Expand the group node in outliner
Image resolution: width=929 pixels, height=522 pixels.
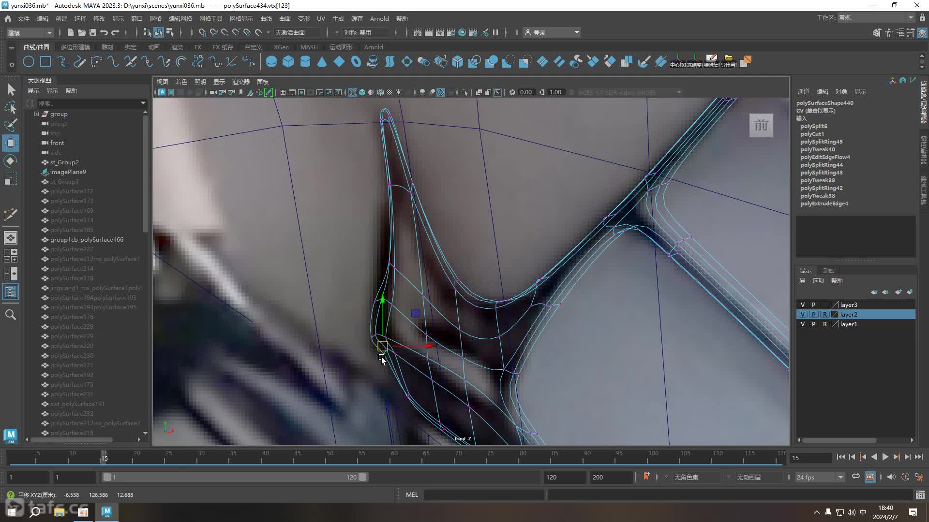coord(36,114)
